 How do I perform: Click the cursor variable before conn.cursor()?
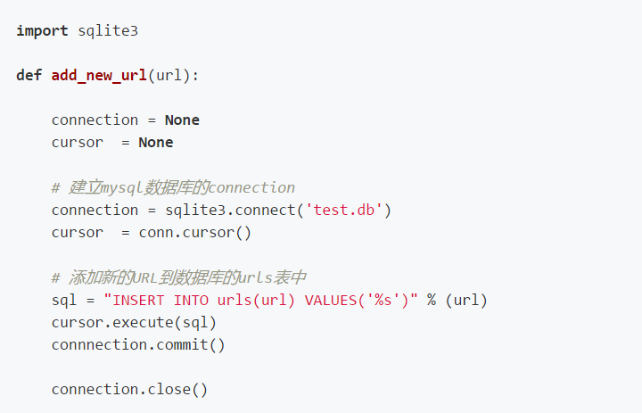tap(78, 233)
